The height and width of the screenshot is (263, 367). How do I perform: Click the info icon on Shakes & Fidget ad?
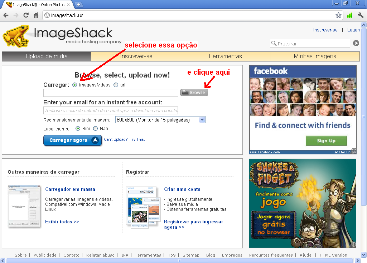[x=354, y=244]
